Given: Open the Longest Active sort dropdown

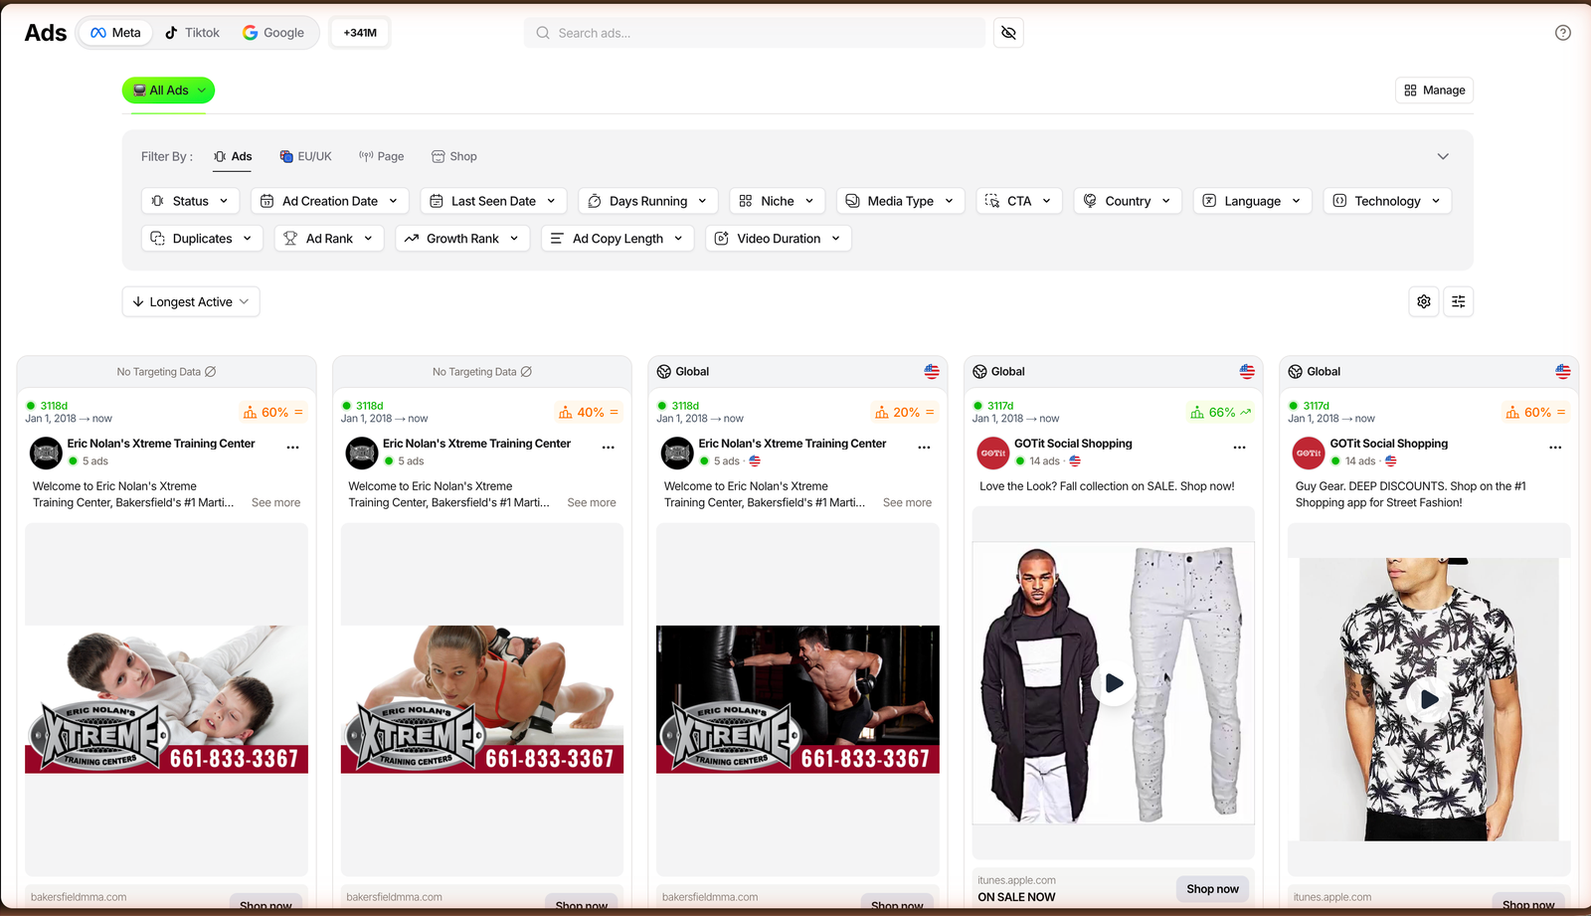Looking at the screenshot, I should (x=191, y=302).
